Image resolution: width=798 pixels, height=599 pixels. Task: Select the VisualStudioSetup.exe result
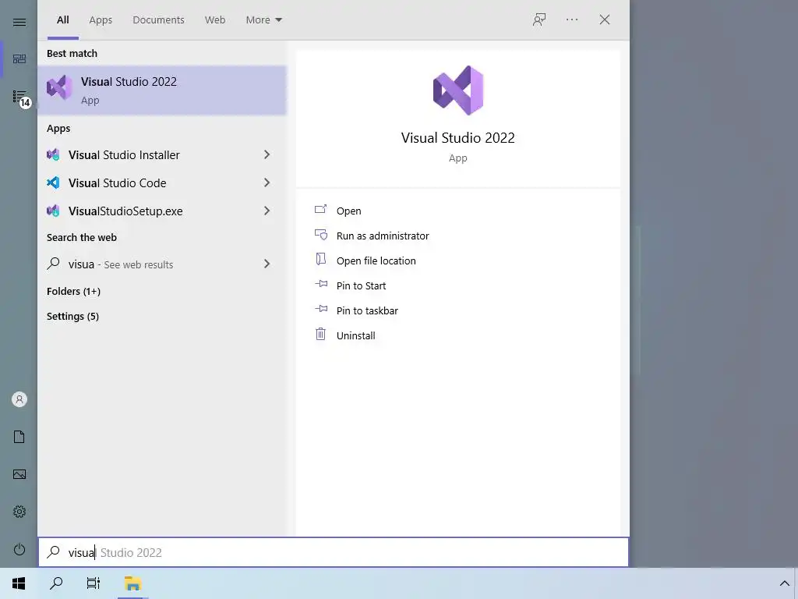(x=162, y=211)
